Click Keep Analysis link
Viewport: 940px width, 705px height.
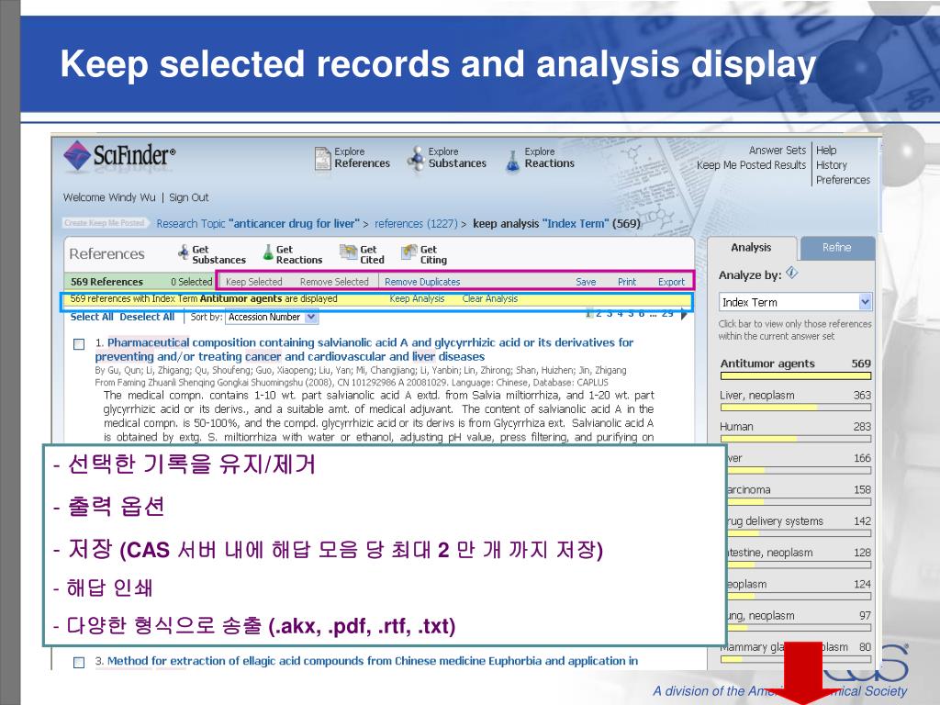pos(417,298)
